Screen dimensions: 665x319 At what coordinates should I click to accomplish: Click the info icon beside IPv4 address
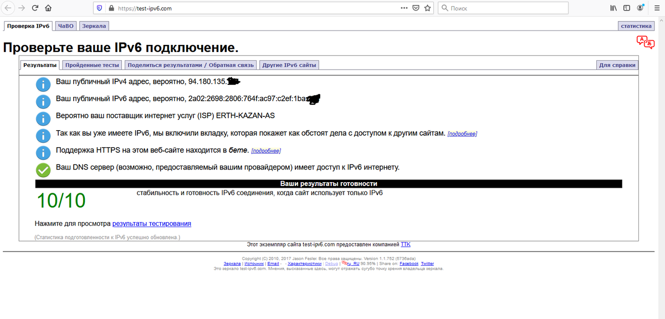pos(43,84)
